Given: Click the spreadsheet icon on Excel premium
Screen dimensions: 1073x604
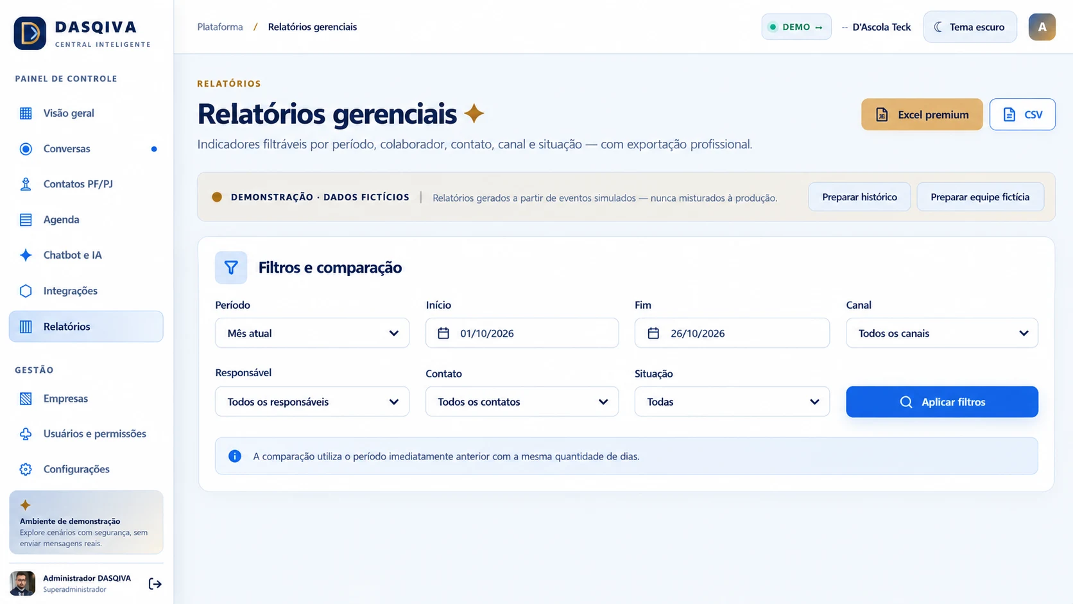Looking at the screenshot, I should pyautogui.click(x=882, y=115).
